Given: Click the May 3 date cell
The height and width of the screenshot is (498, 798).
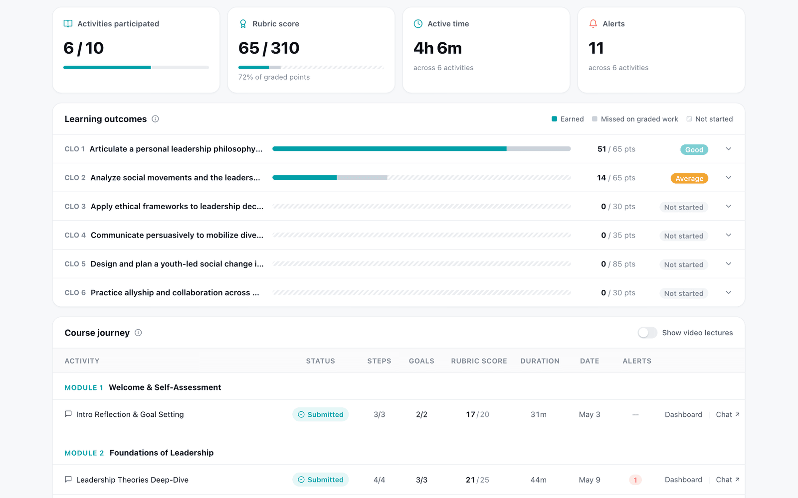Looking at the screenshot, I should pos(590,414).
